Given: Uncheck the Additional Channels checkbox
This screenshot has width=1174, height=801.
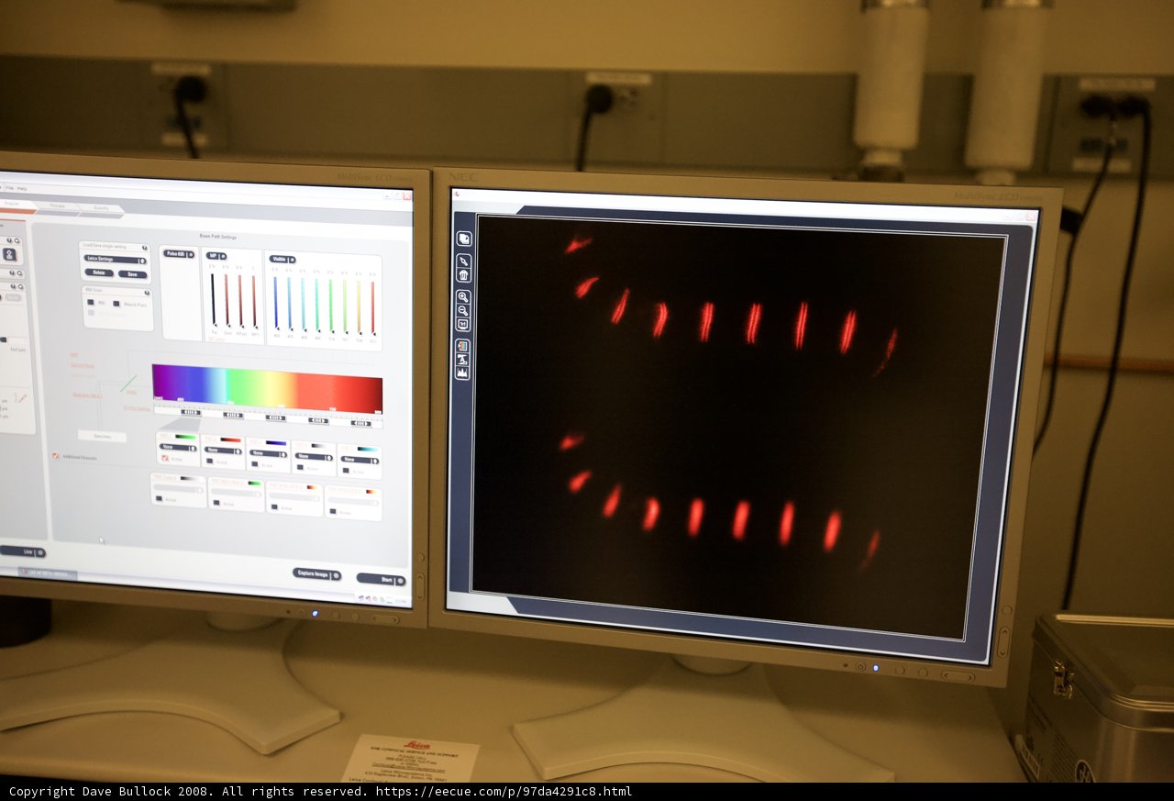Looking at the screenshot, I should [56, 456].
